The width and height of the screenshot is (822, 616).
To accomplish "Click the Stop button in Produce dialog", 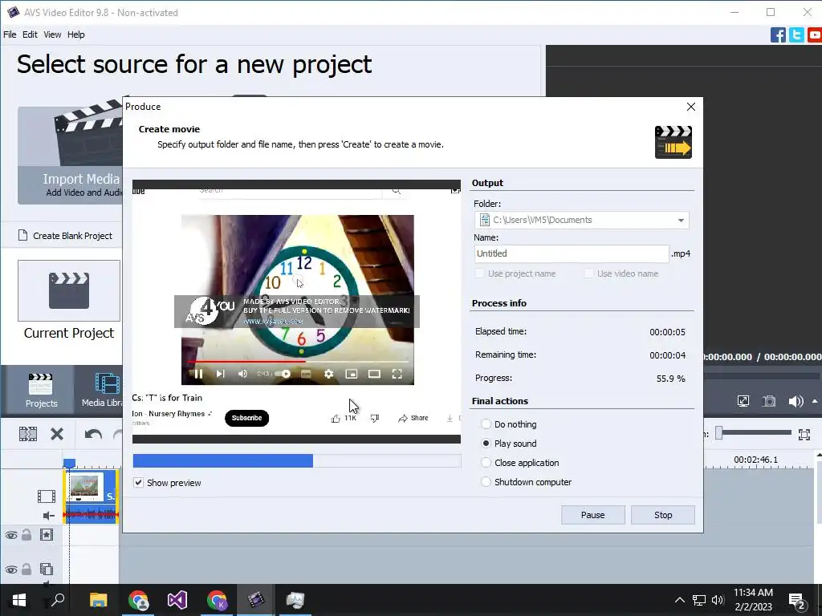I will [x=662, y=515].
